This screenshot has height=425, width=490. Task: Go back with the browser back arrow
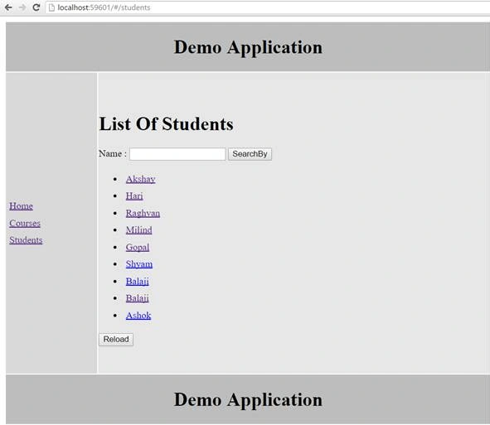8,7
